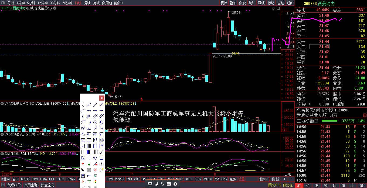Open the WYVOL indicator dropdown arrow
The width and height of the screenshot is (367, 188).
pyautogui.click(x=2, y=104)
